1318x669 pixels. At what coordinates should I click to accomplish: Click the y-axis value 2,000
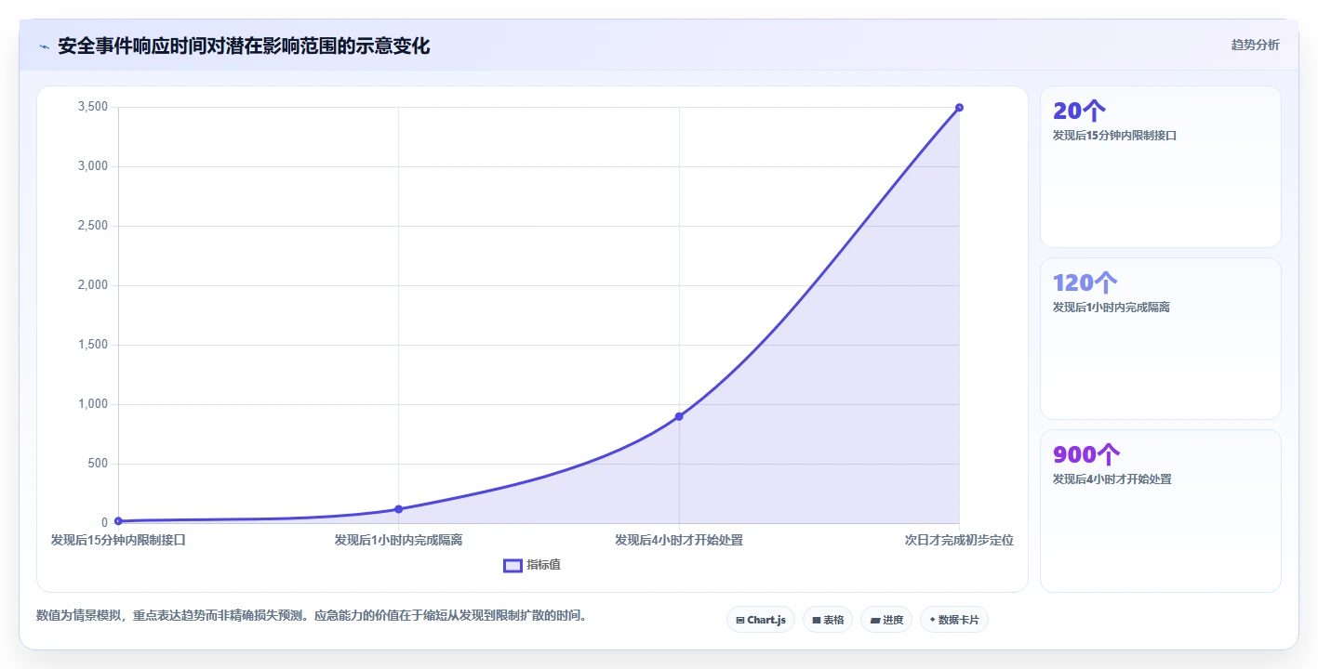93,285
